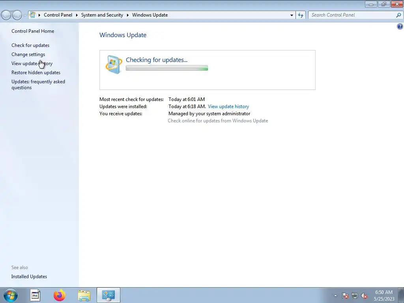
Task: Open Installed Updates under See also
Action: [29, 277]
